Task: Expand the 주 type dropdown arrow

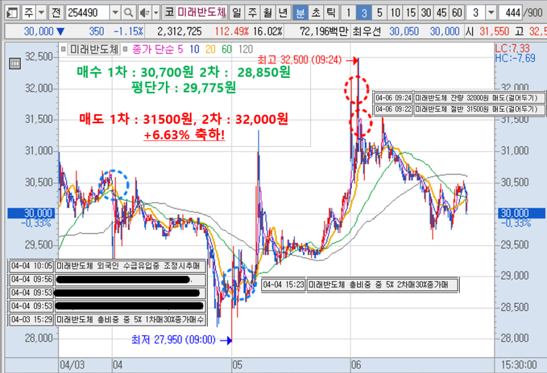Action: (41, 12)
